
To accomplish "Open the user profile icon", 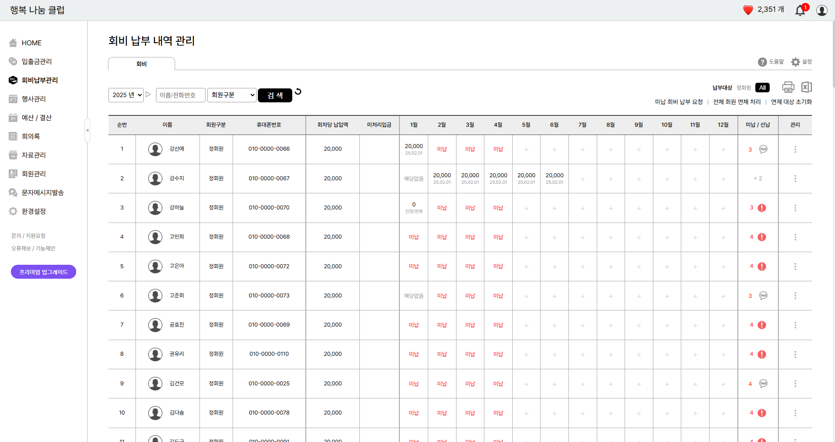I will click(821, 10).
